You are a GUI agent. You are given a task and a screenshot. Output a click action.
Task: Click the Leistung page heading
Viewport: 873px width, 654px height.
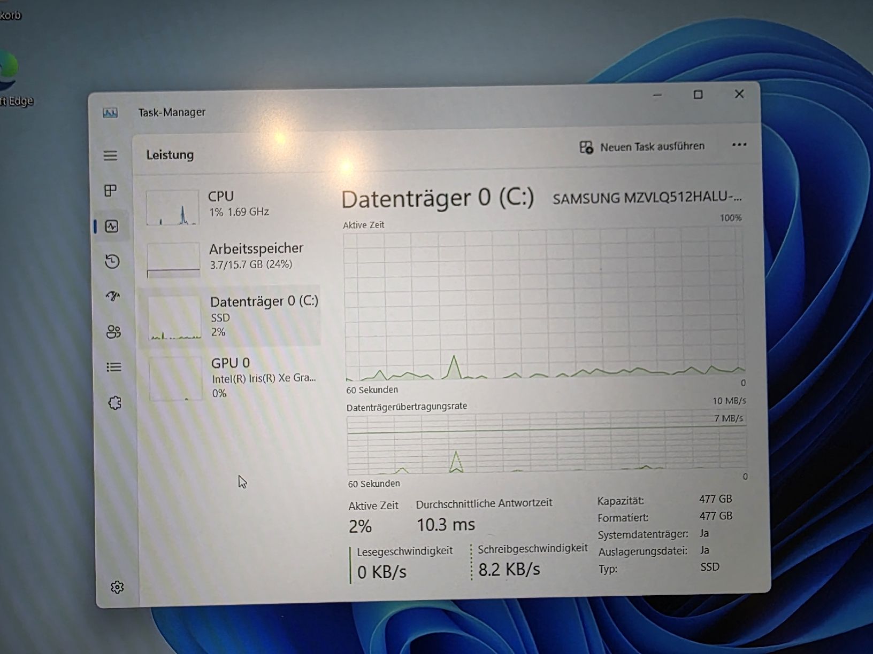pos(170,155)
